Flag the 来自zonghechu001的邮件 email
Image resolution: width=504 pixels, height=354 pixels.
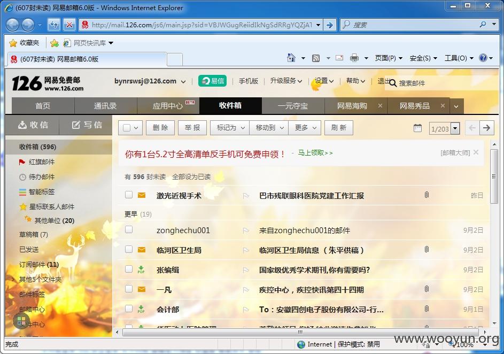pyautogui.click(x=246, y=230)
